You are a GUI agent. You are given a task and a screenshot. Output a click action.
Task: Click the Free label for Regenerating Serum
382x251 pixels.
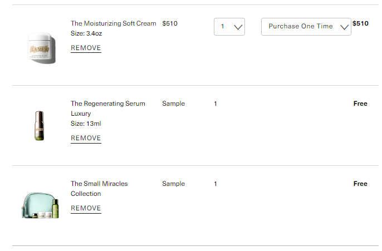[x=360, y=104]
